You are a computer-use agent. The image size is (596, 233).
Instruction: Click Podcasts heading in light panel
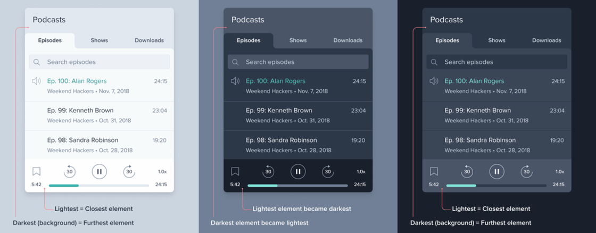(49, 20)
